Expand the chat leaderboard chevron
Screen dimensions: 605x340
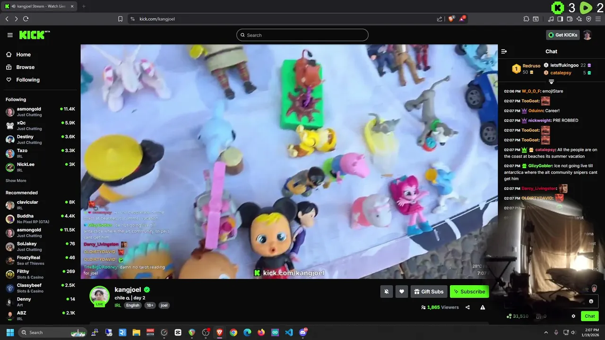coord(551,82)
